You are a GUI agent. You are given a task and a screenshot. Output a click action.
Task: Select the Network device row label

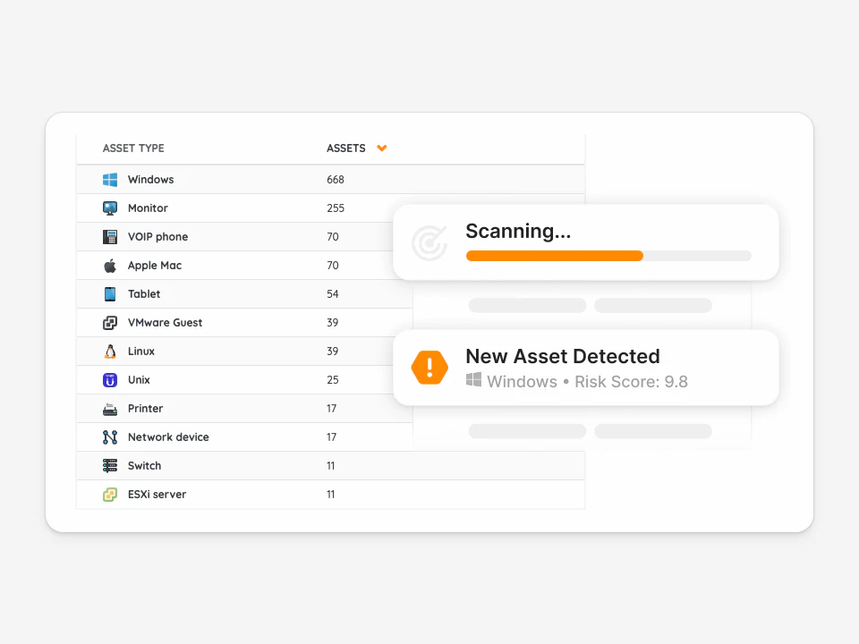[x=168, y=437]
